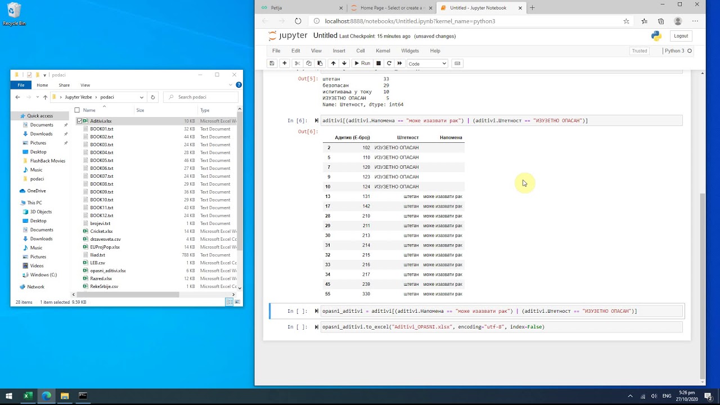The image size is (720, 405).
Task: Expand the Explorer ribbon chevron
Action: pyautogui.click(x=231, y=85)
